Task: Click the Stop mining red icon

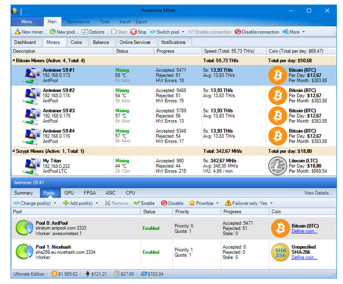Action: (133, 32)
